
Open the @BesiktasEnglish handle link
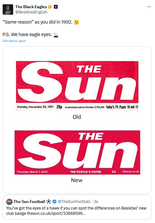tap(31, 12)
